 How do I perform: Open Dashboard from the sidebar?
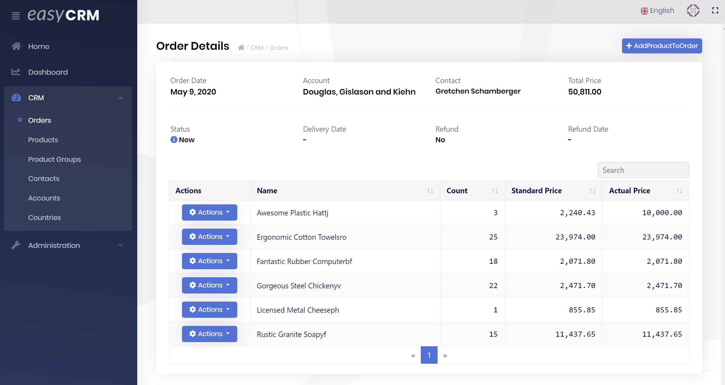pyautogui.click(x=48, y=72)
